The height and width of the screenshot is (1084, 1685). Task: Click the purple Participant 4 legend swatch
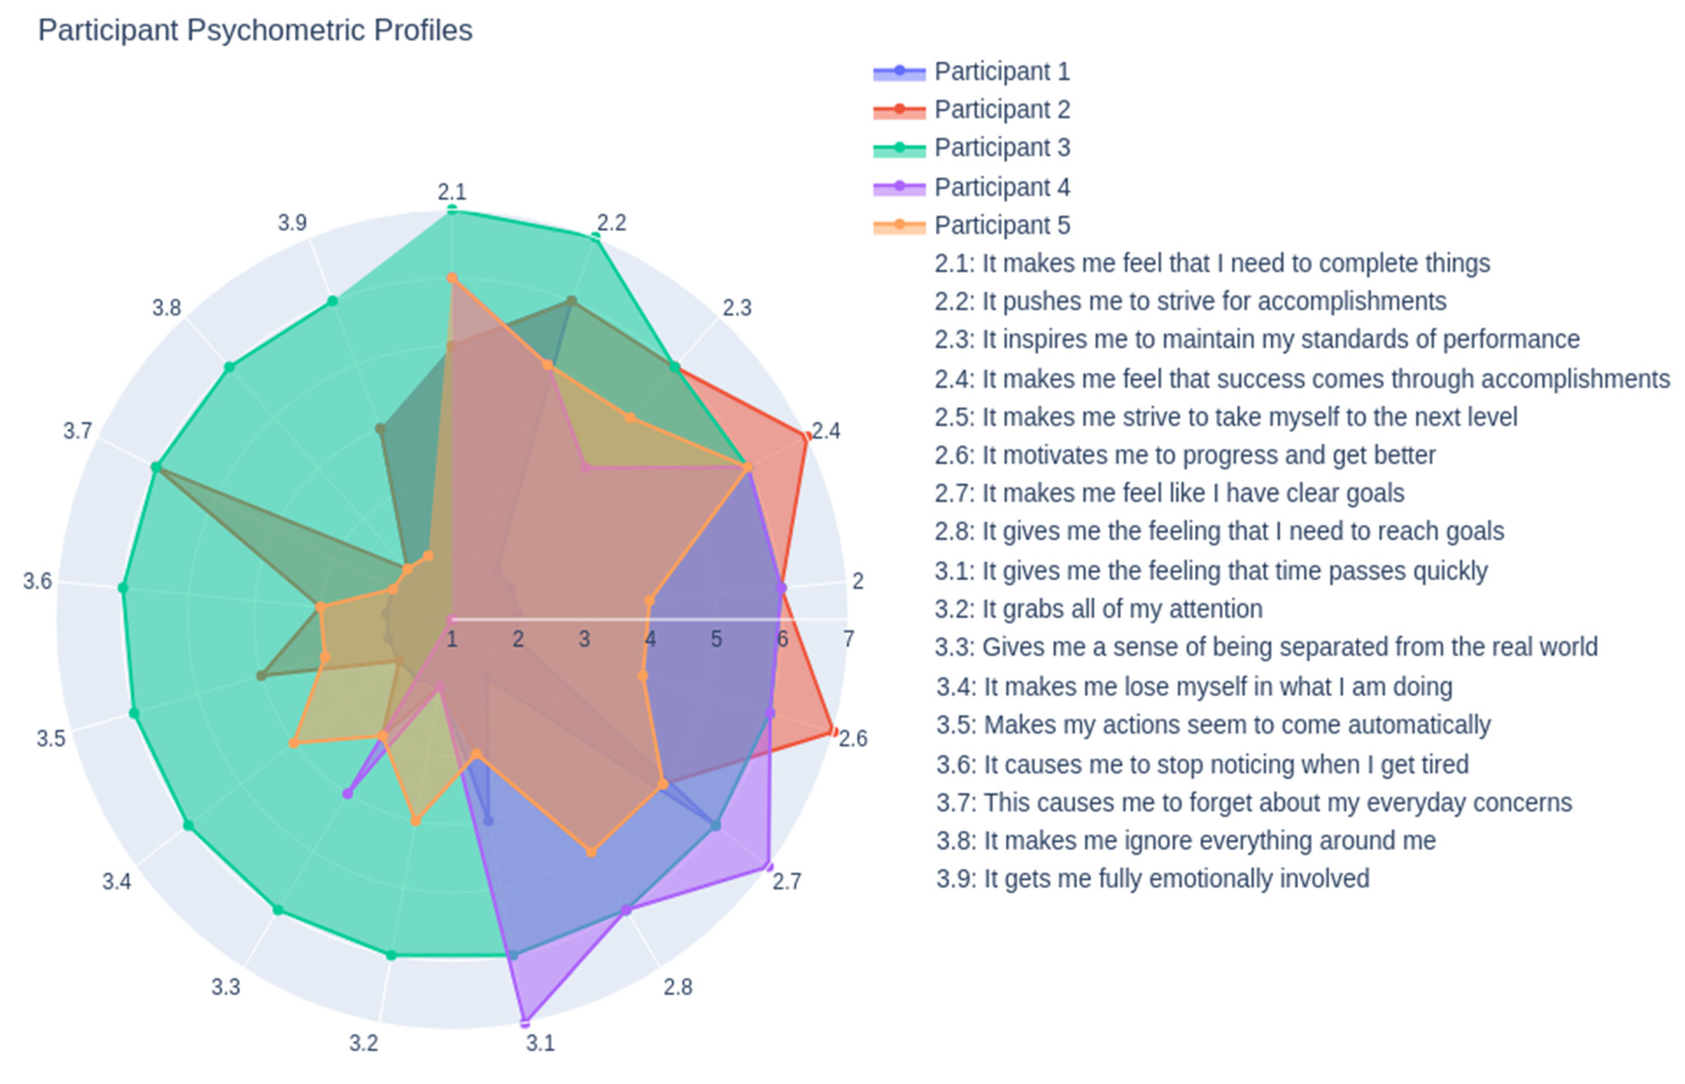[899, 187]
